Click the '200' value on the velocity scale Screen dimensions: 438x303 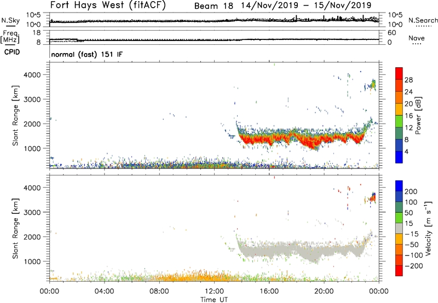click(x=411, y=191)
